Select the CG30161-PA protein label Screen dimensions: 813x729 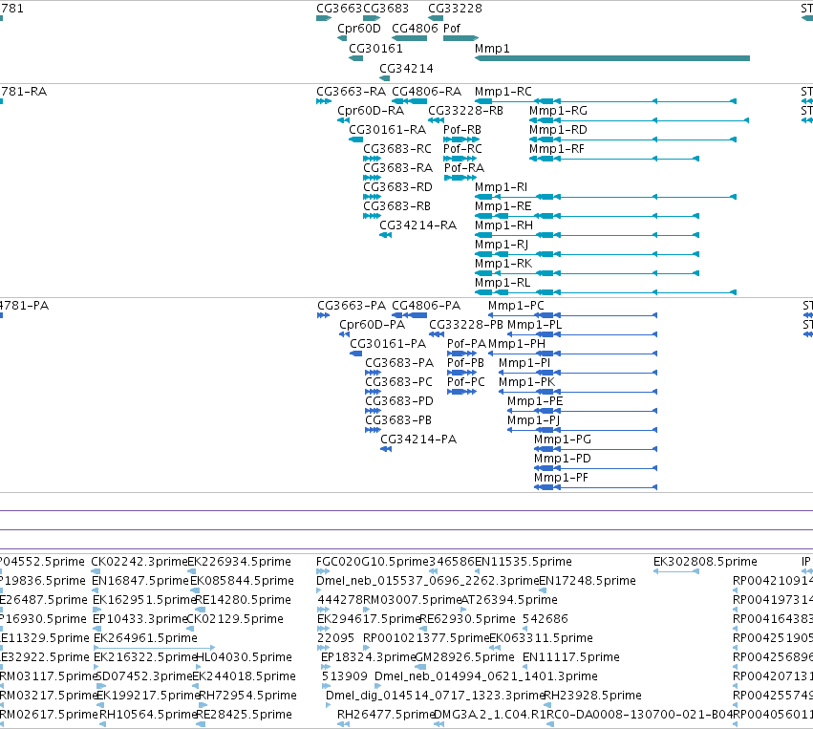coord(388,344)
